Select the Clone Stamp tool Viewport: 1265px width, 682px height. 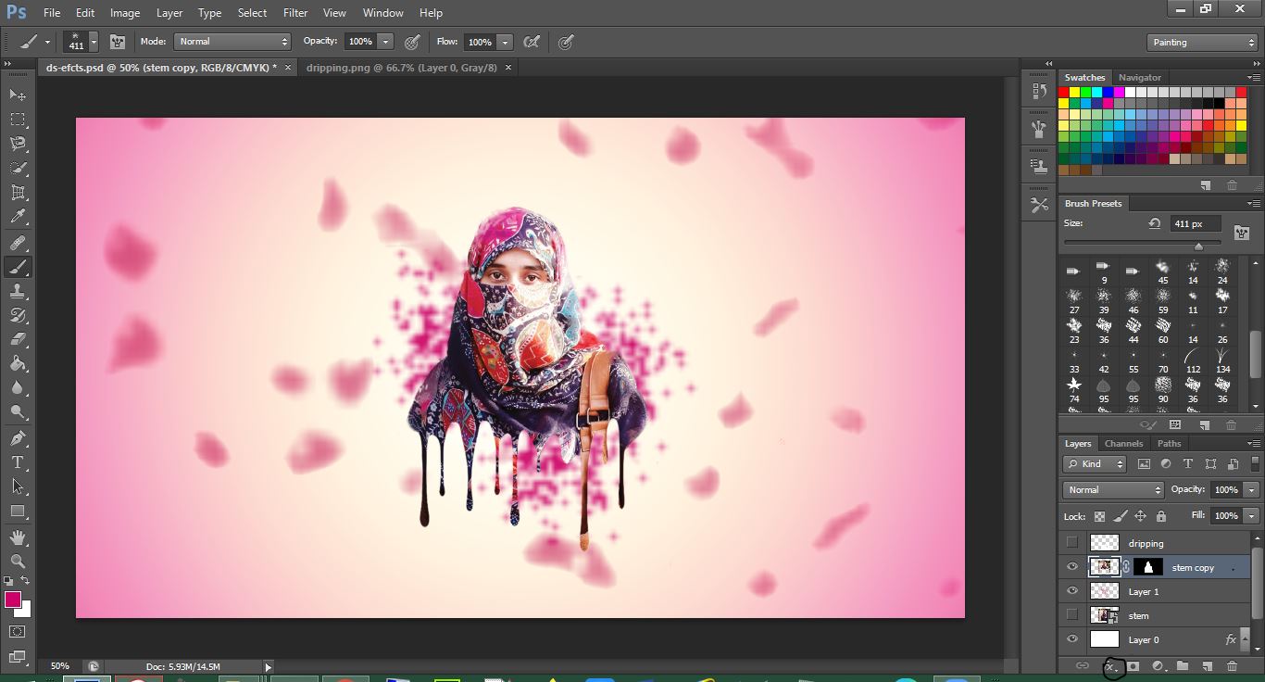coord(18,291)
